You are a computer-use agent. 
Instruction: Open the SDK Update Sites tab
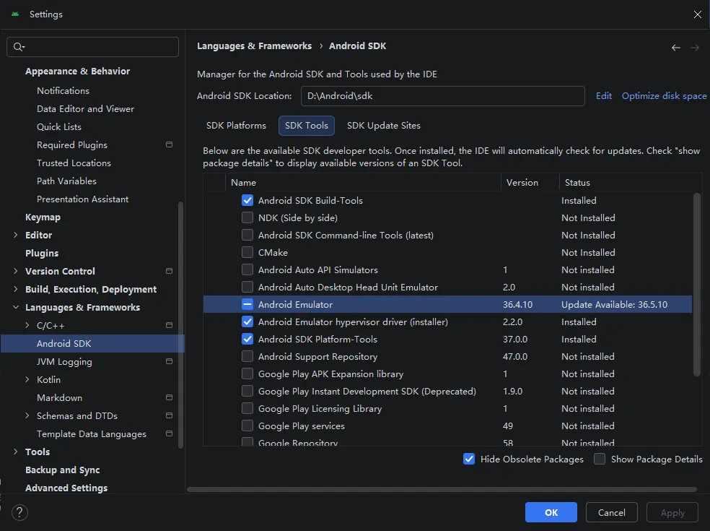tap(383, 126)
